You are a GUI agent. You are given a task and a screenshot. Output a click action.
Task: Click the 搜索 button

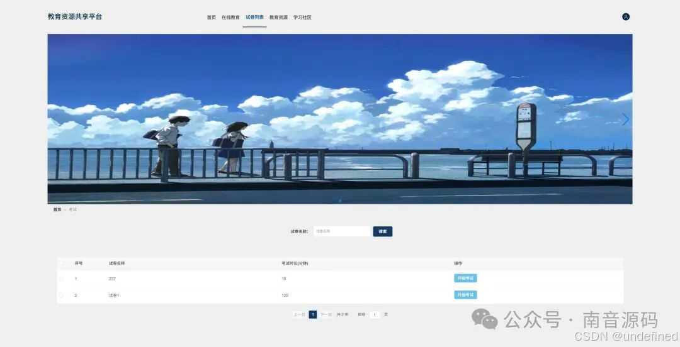click(383, 231)
